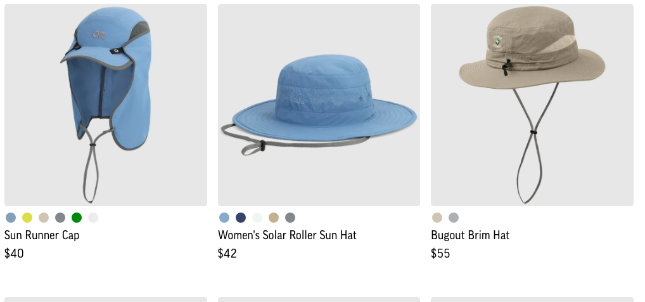
Task: Open the Sun Runner Cap product image
Action: pos(106,105)
